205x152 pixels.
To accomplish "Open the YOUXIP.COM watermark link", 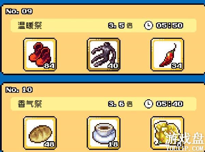I will (x=185, y=148).
